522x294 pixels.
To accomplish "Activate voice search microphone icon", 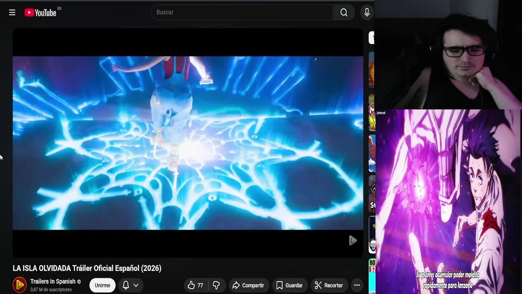I will point(367,13).
